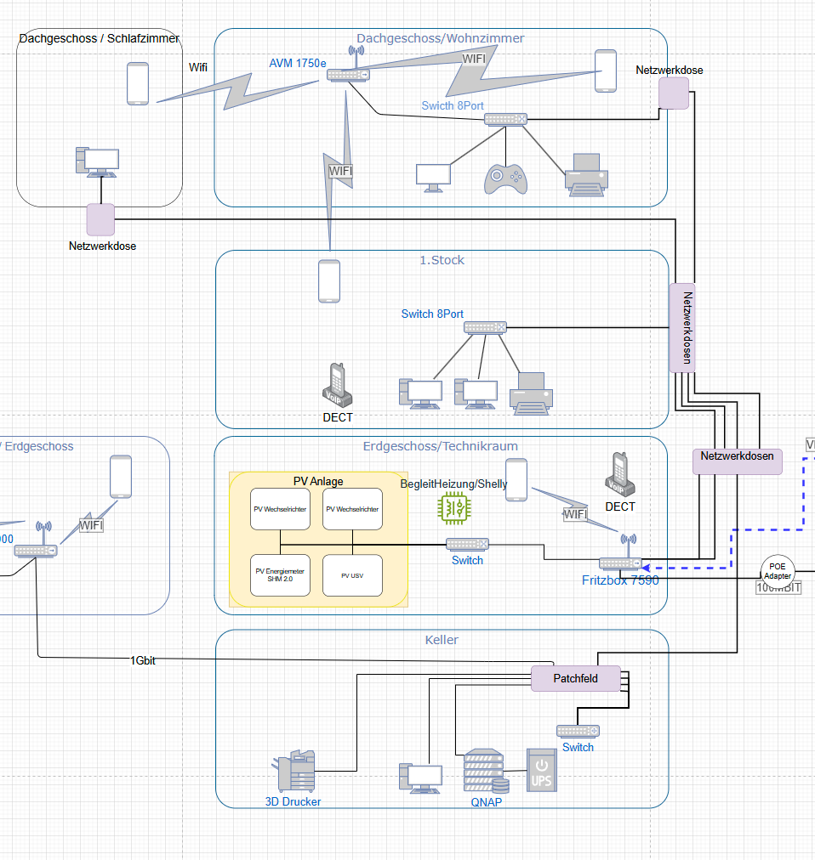
Task: Select the DECT phone in Technikraum
Action: coord(620,474)
